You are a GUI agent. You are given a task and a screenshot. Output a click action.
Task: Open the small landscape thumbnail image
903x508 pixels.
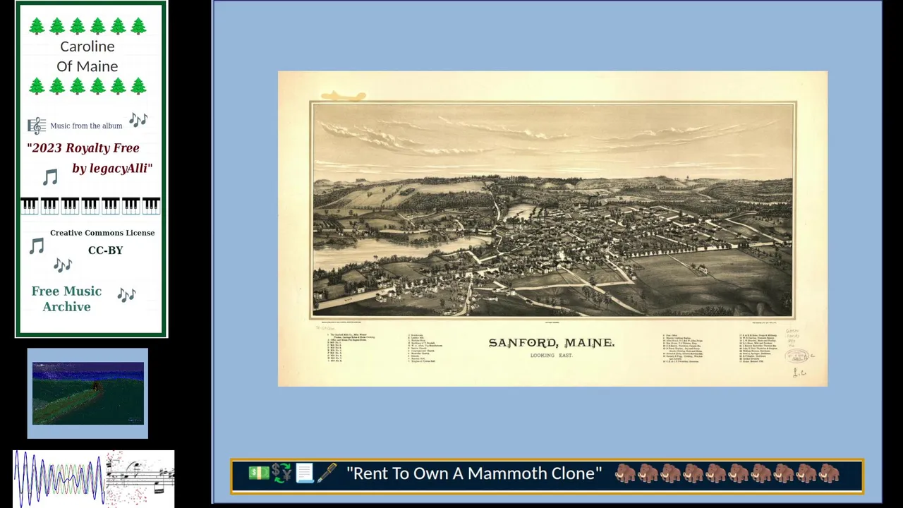point(87,394)
